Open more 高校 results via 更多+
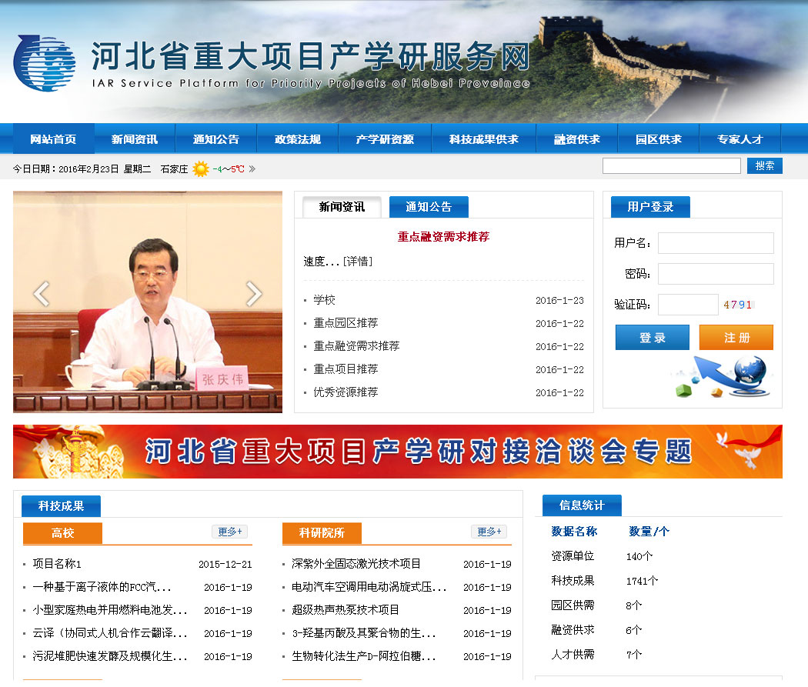This screenshot has width=808, height=687. pos(229,532)
